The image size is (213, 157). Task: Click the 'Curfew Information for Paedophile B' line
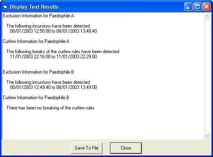(x=36, y=98)
